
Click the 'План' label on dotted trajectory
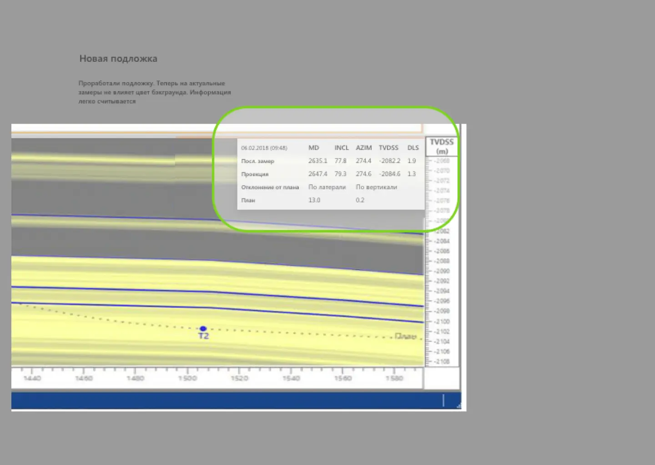(x=406, y=336)
